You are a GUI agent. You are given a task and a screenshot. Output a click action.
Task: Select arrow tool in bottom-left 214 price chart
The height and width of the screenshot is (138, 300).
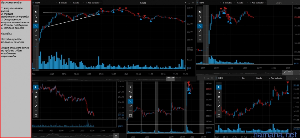tap(36, 106)
